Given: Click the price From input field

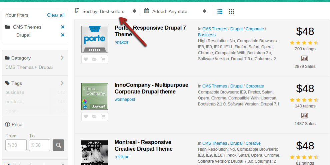Looking at the screenshot, I should (x=16, y=145).
